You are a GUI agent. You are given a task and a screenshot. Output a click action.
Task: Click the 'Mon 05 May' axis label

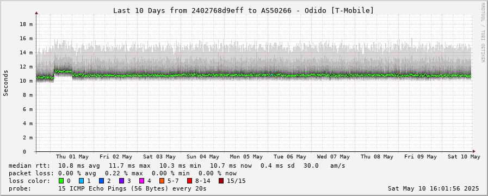[246, 157]
